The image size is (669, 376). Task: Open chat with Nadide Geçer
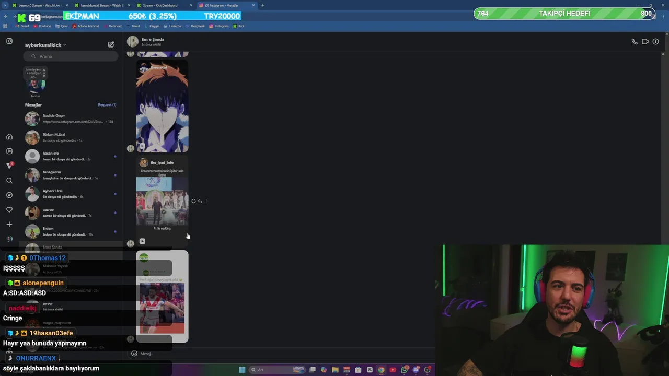pyautogui.click(x=71, y=119)
